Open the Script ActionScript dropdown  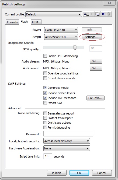coord(61,37)
